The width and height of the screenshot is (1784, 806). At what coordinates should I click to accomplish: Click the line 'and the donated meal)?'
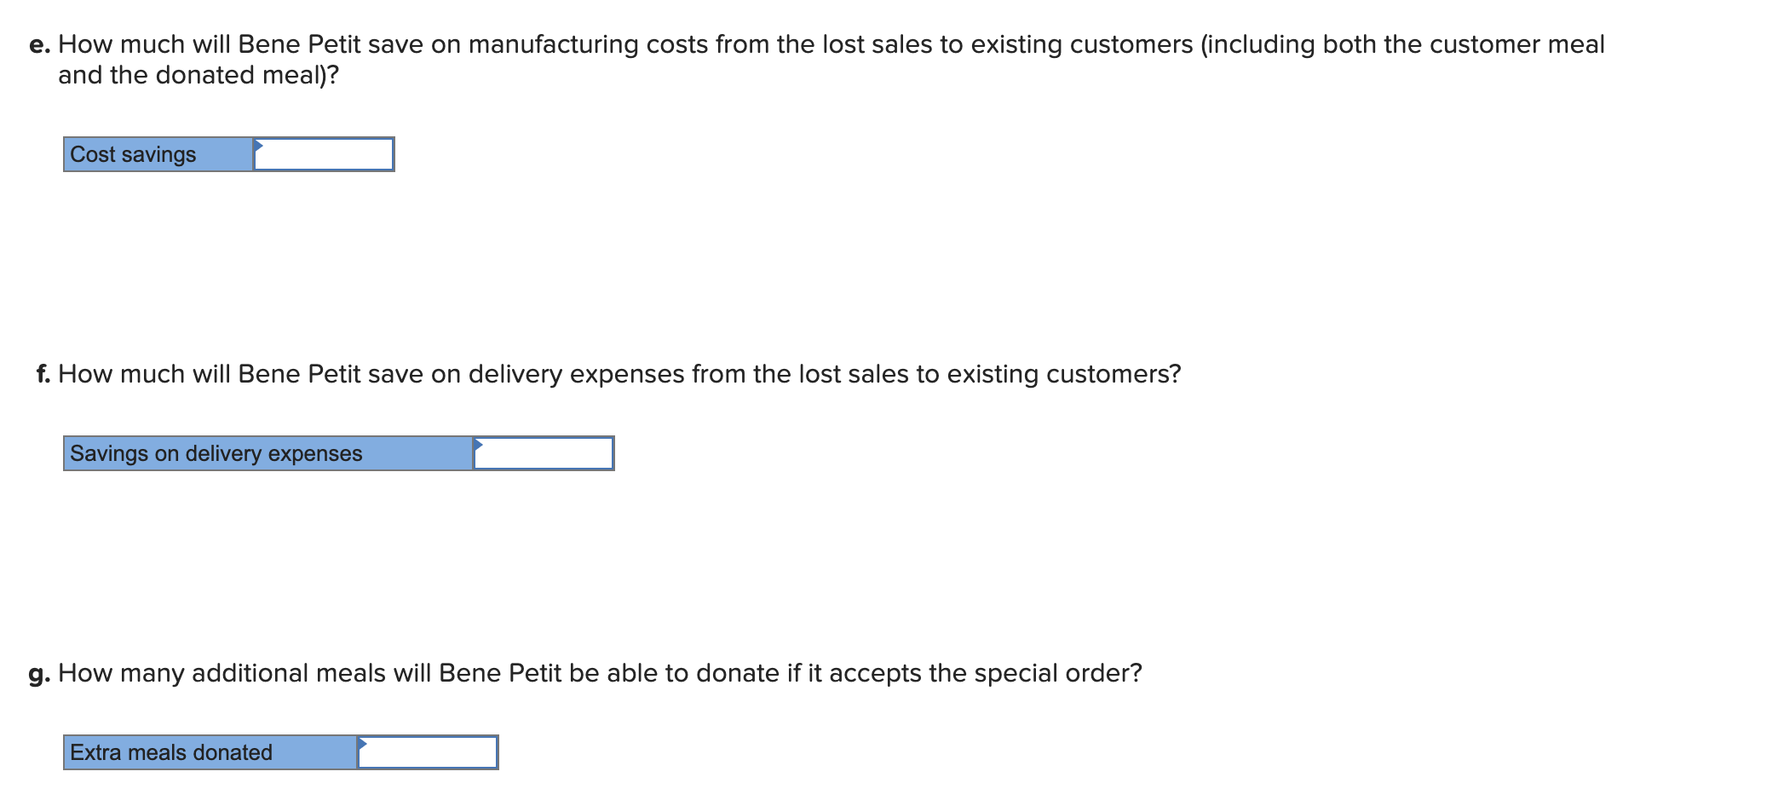point(199,75)
